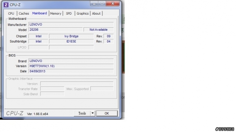Click the Transfer Rate field
The height and width of the screenshot is (132, 236).
pyautogui.click(x=52, y=89)
